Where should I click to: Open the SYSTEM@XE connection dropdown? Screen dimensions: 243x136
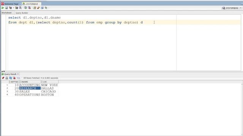(232, 8)
